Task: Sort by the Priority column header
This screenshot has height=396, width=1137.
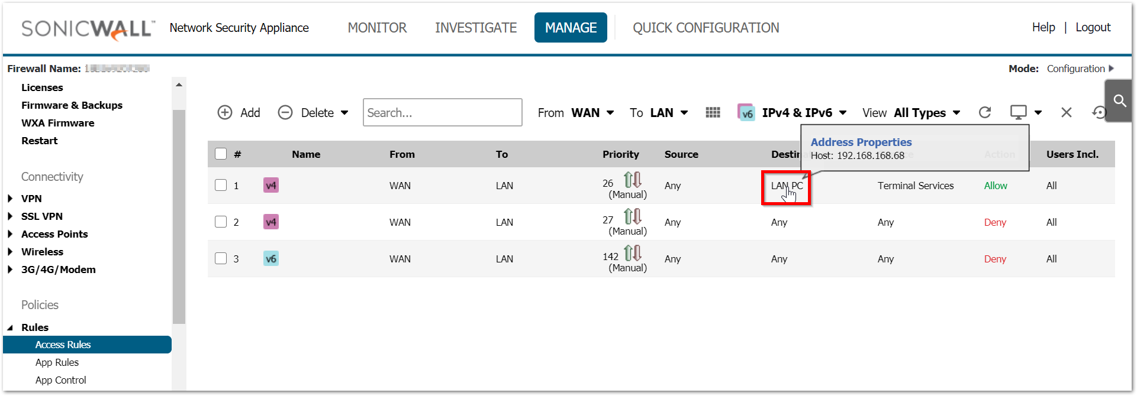Action: [x=620, y=154]
